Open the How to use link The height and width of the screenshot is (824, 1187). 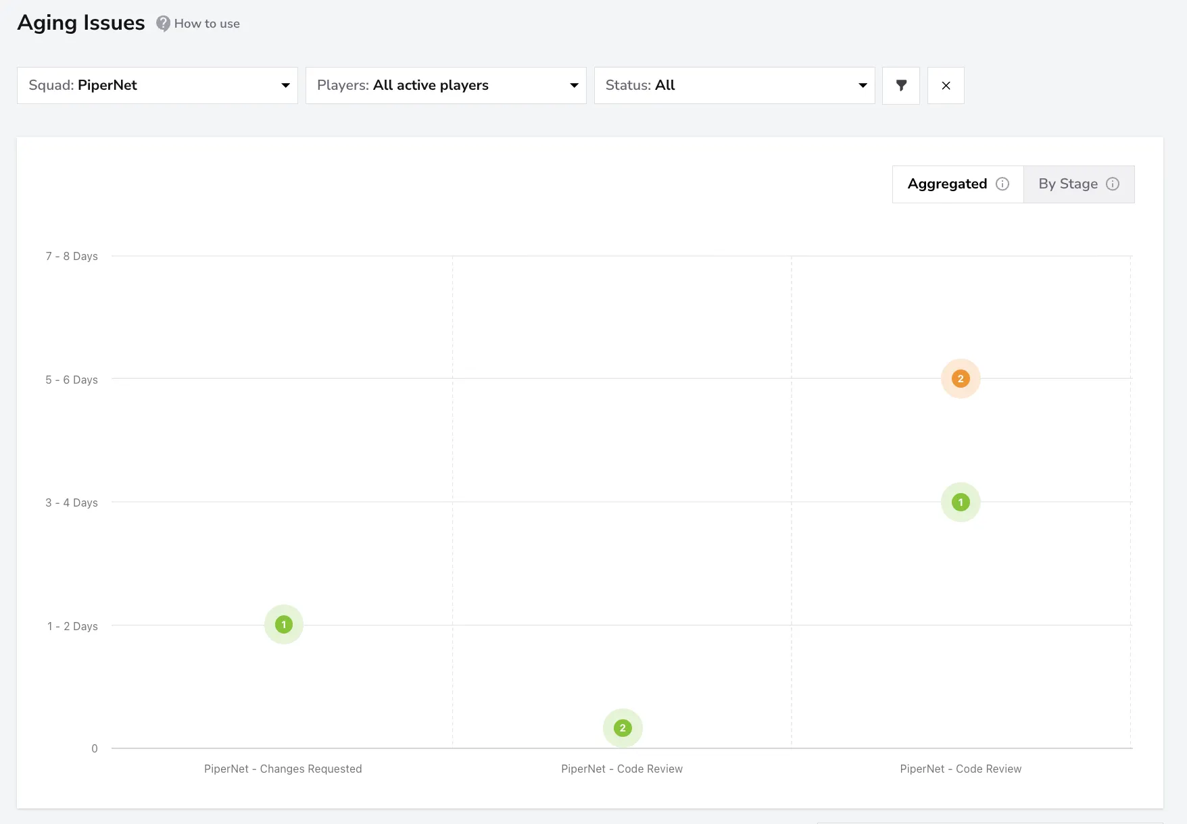click(x=207, y=24)
